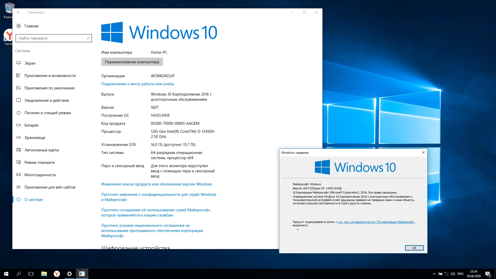Screen dimensions: 496x279
Task: Select Автономные карты map icon
Action: pos(19,150)
